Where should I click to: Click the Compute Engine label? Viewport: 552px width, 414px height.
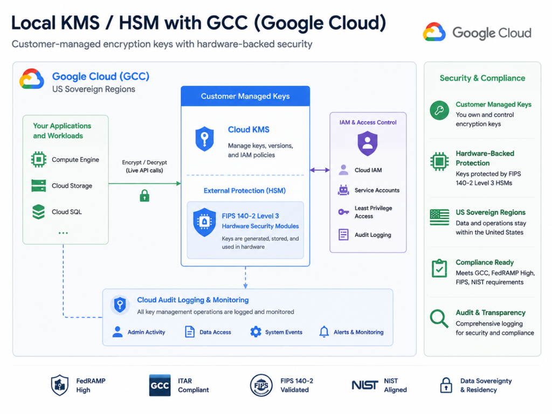(x=75, y=160)
